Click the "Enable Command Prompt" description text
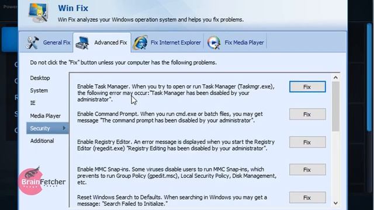Viewport: 374px width, 210px height. (170, 117)
